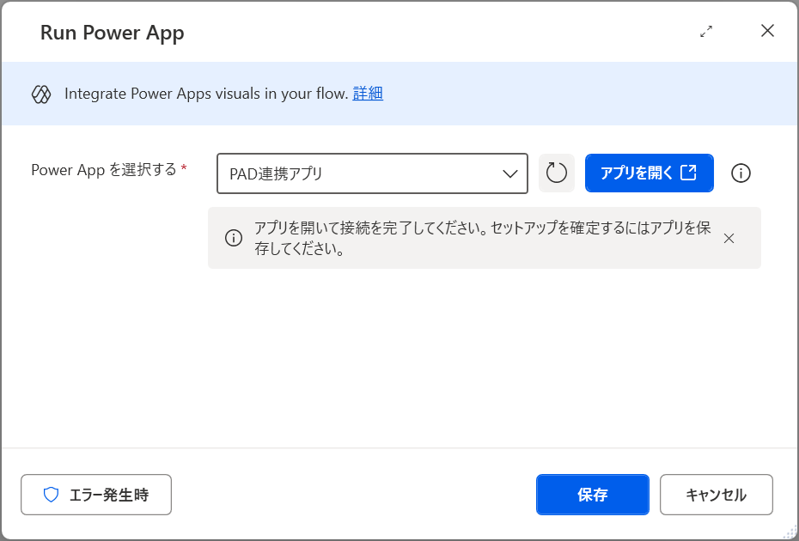799x541 pixels.
Task: Click the 保存 button
Action: [x=593, y=495]
